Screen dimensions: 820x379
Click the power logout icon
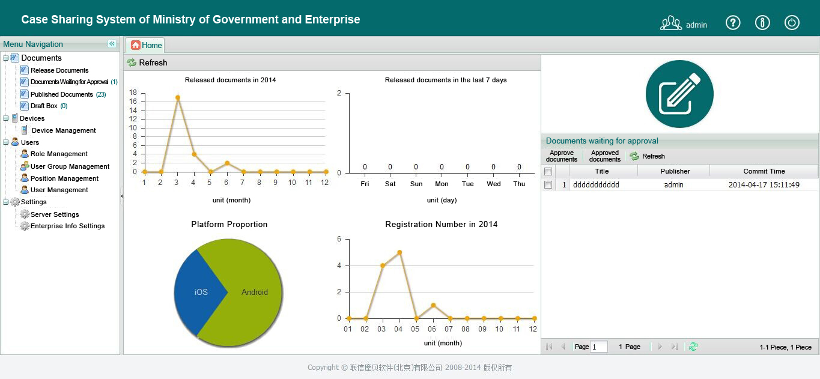(x=792, y=23)
